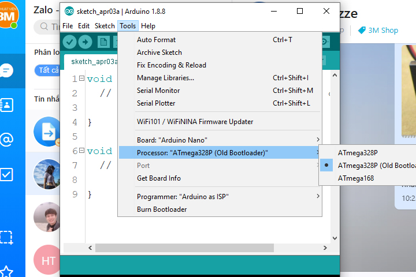Expand the Programmer "Arduino as ISP" submenu
Image resolution: width=416 pixels, height=277 pixels.
pos(220,196)
